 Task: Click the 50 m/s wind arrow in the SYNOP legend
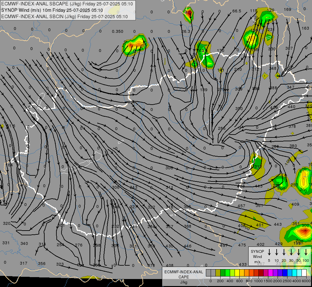pyautogui.click(x=299, y=252)
